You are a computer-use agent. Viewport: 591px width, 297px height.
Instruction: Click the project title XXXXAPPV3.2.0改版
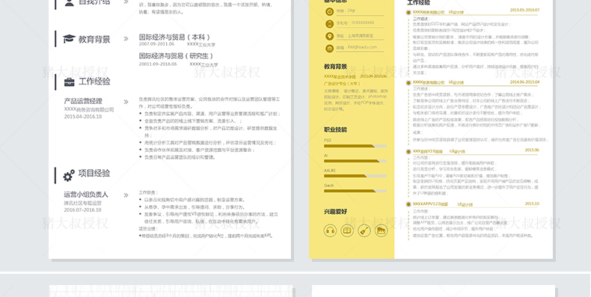tap(430, 204)
